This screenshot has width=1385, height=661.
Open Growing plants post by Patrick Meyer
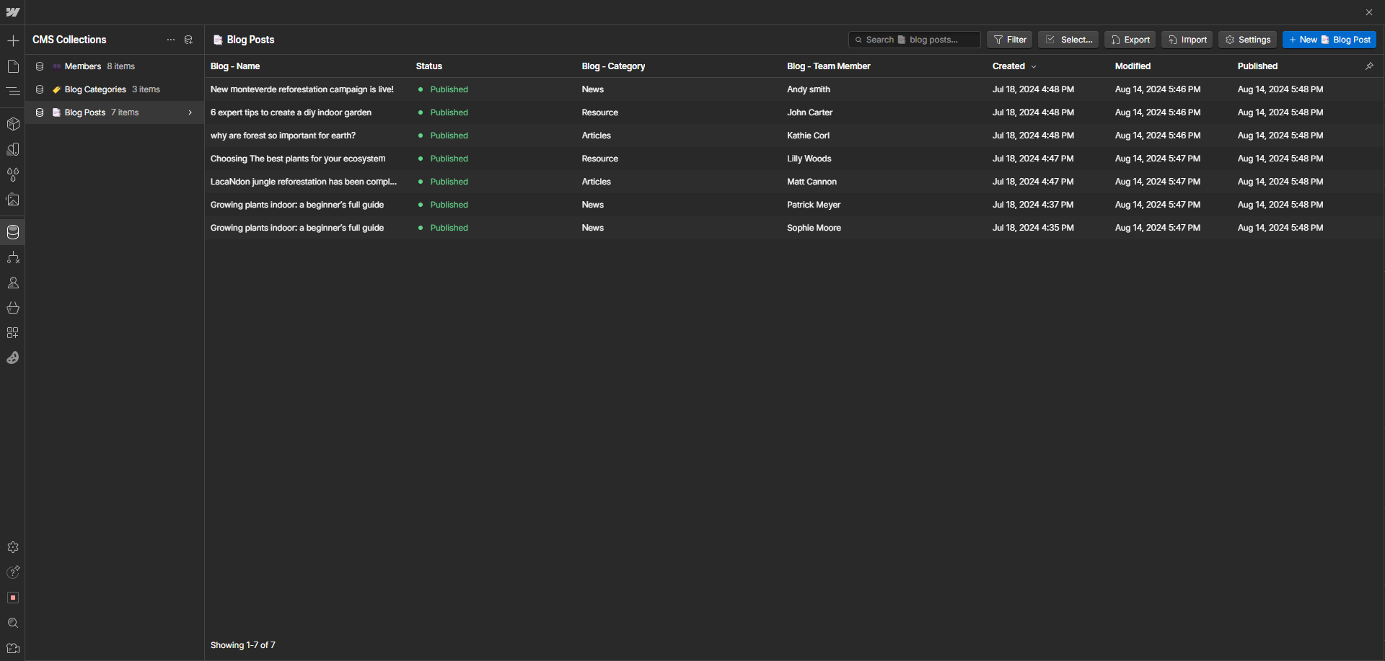tap(297, 205)
